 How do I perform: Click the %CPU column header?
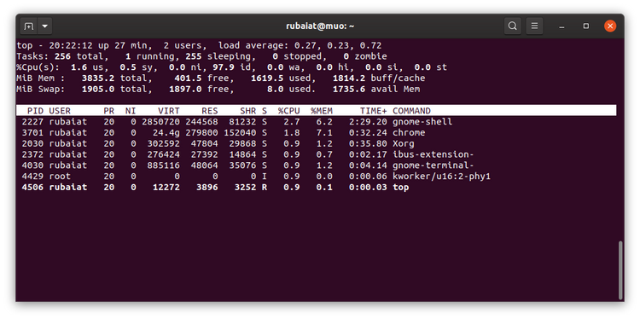point(289,111)
